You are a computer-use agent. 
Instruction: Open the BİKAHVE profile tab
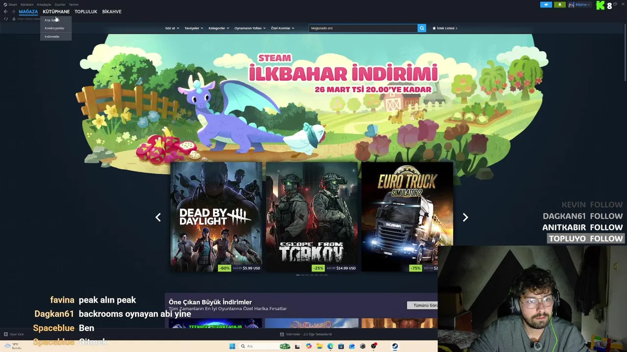[112, 11]
